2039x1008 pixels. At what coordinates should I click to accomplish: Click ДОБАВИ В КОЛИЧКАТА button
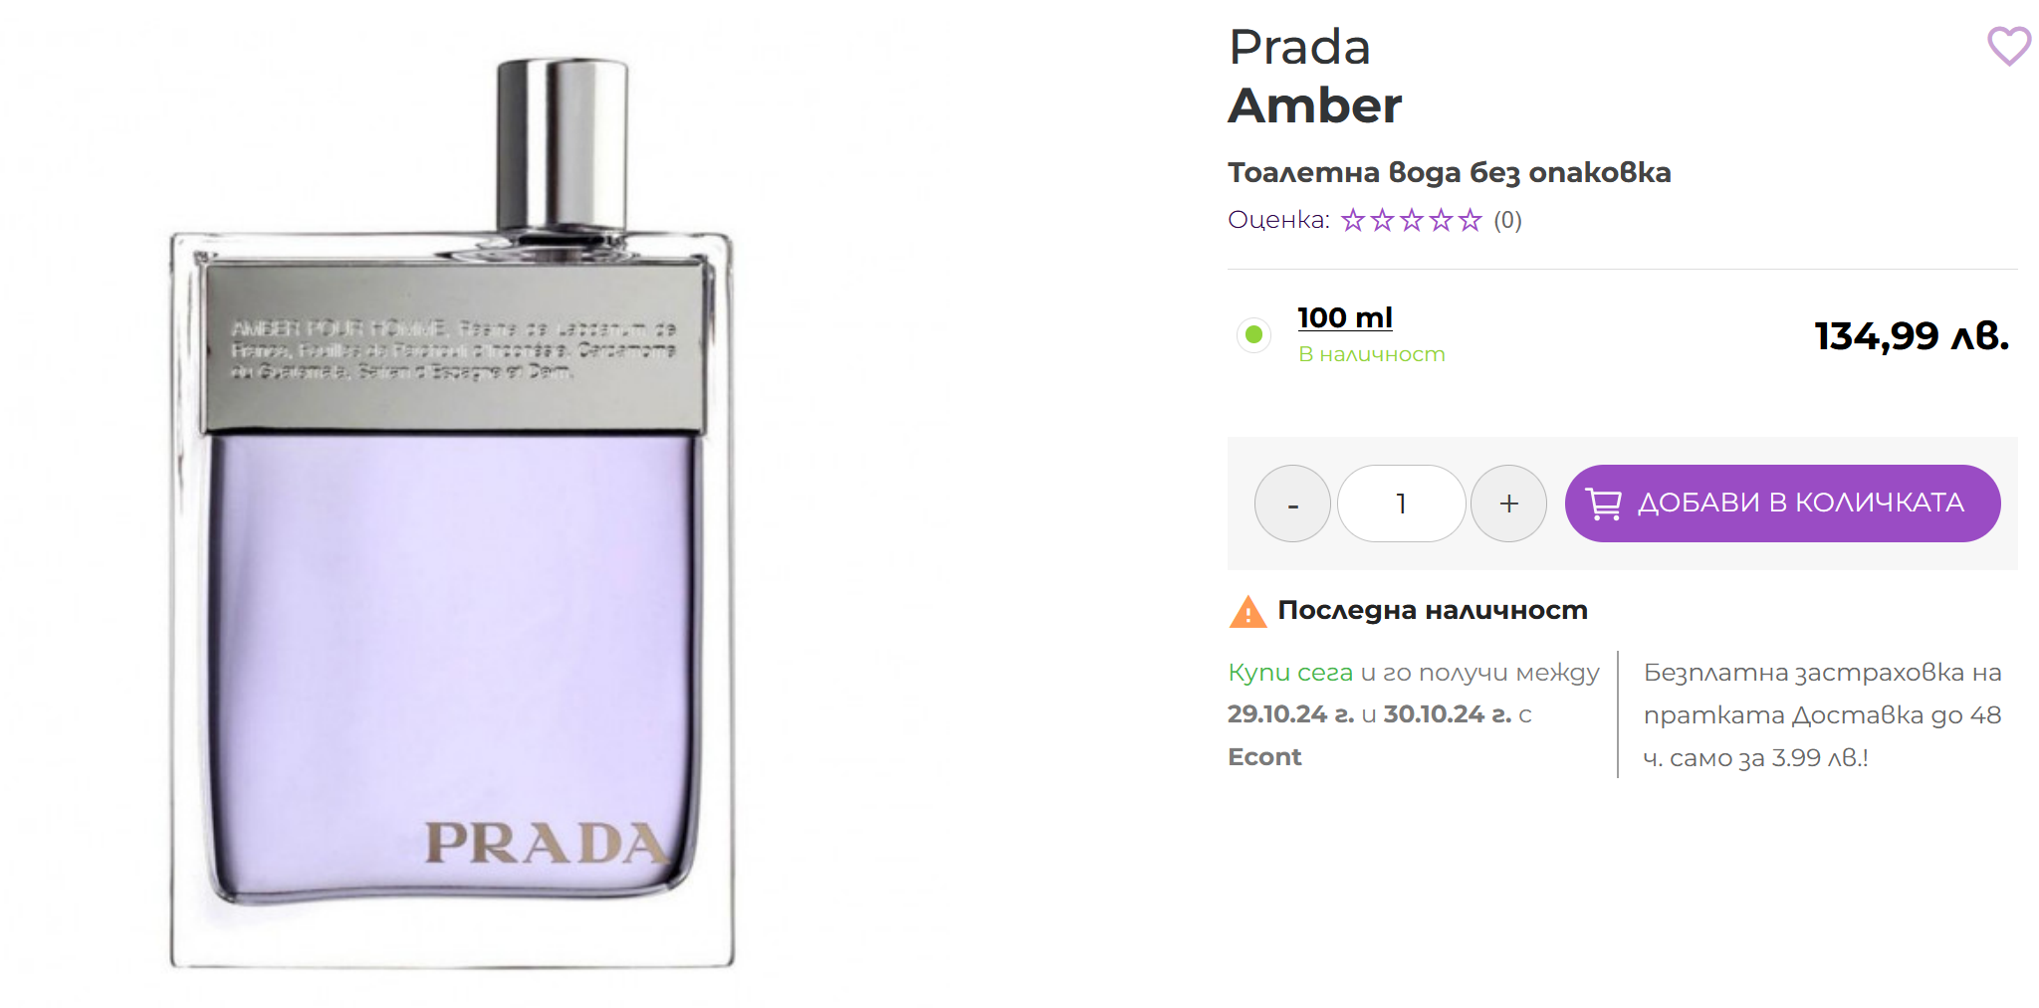1782,504
